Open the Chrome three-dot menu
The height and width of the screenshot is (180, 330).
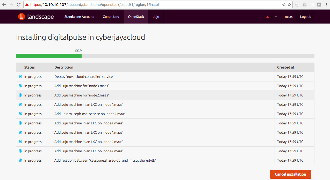click(326, 5)
